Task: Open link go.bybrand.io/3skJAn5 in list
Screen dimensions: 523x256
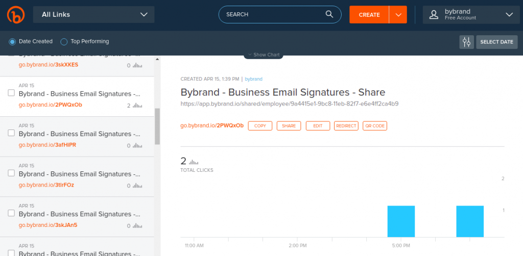Action: (x=48, y=225)
